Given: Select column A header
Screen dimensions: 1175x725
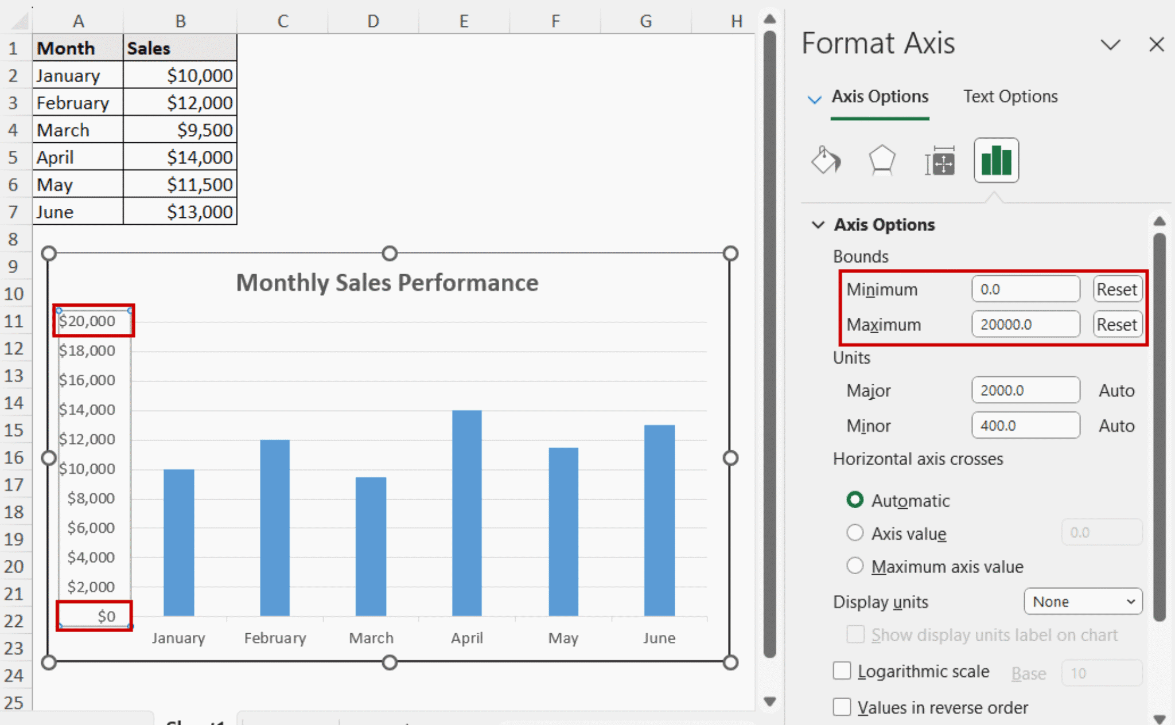Looking at the screenshot, I should (78, 21).
